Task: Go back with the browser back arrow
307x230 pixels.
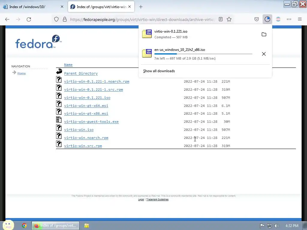Action: point(7,19)
